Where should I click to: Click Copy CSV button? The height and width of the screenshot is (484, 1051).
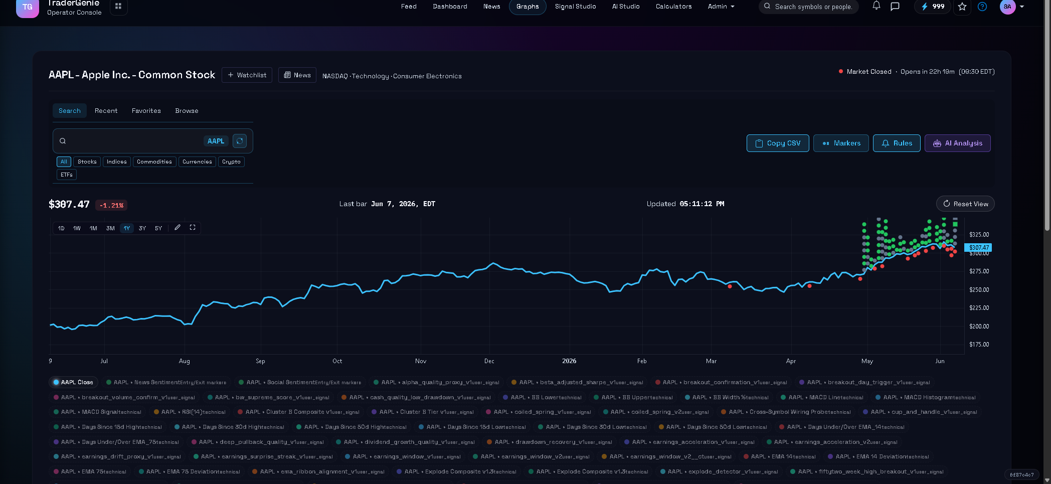[x=778, y=143]
